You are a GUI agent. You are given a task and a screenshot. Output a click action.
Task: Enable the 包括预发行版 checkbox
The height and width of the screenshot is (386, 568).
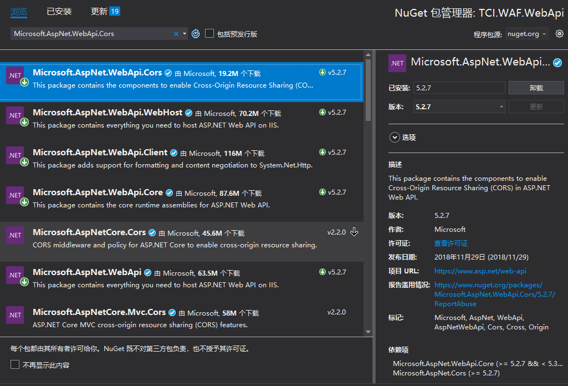point(209,33)
